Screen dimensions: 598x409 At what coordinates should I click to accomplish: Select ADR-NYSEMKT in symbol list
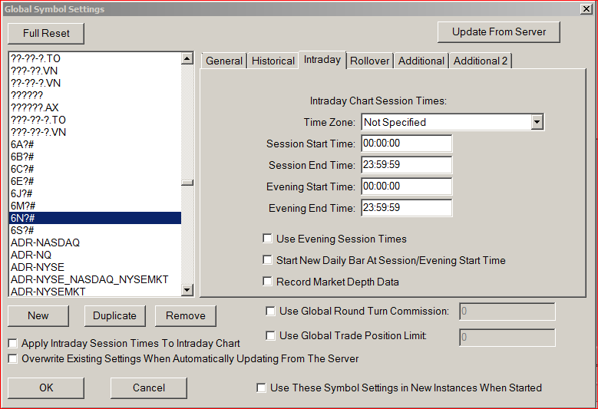coord(95,292)
